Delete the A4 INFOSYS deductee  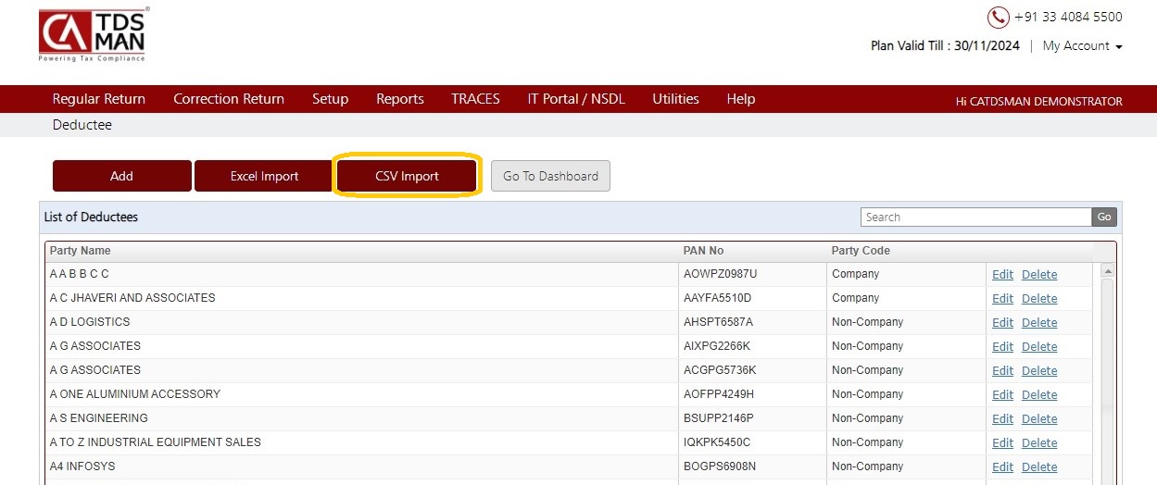(x=1039, y=467)
